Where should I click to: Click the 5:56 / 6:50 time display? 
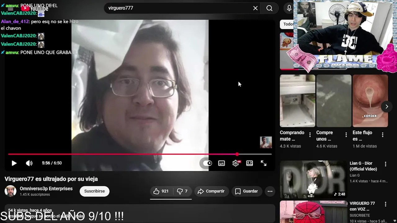pos(52,163)
